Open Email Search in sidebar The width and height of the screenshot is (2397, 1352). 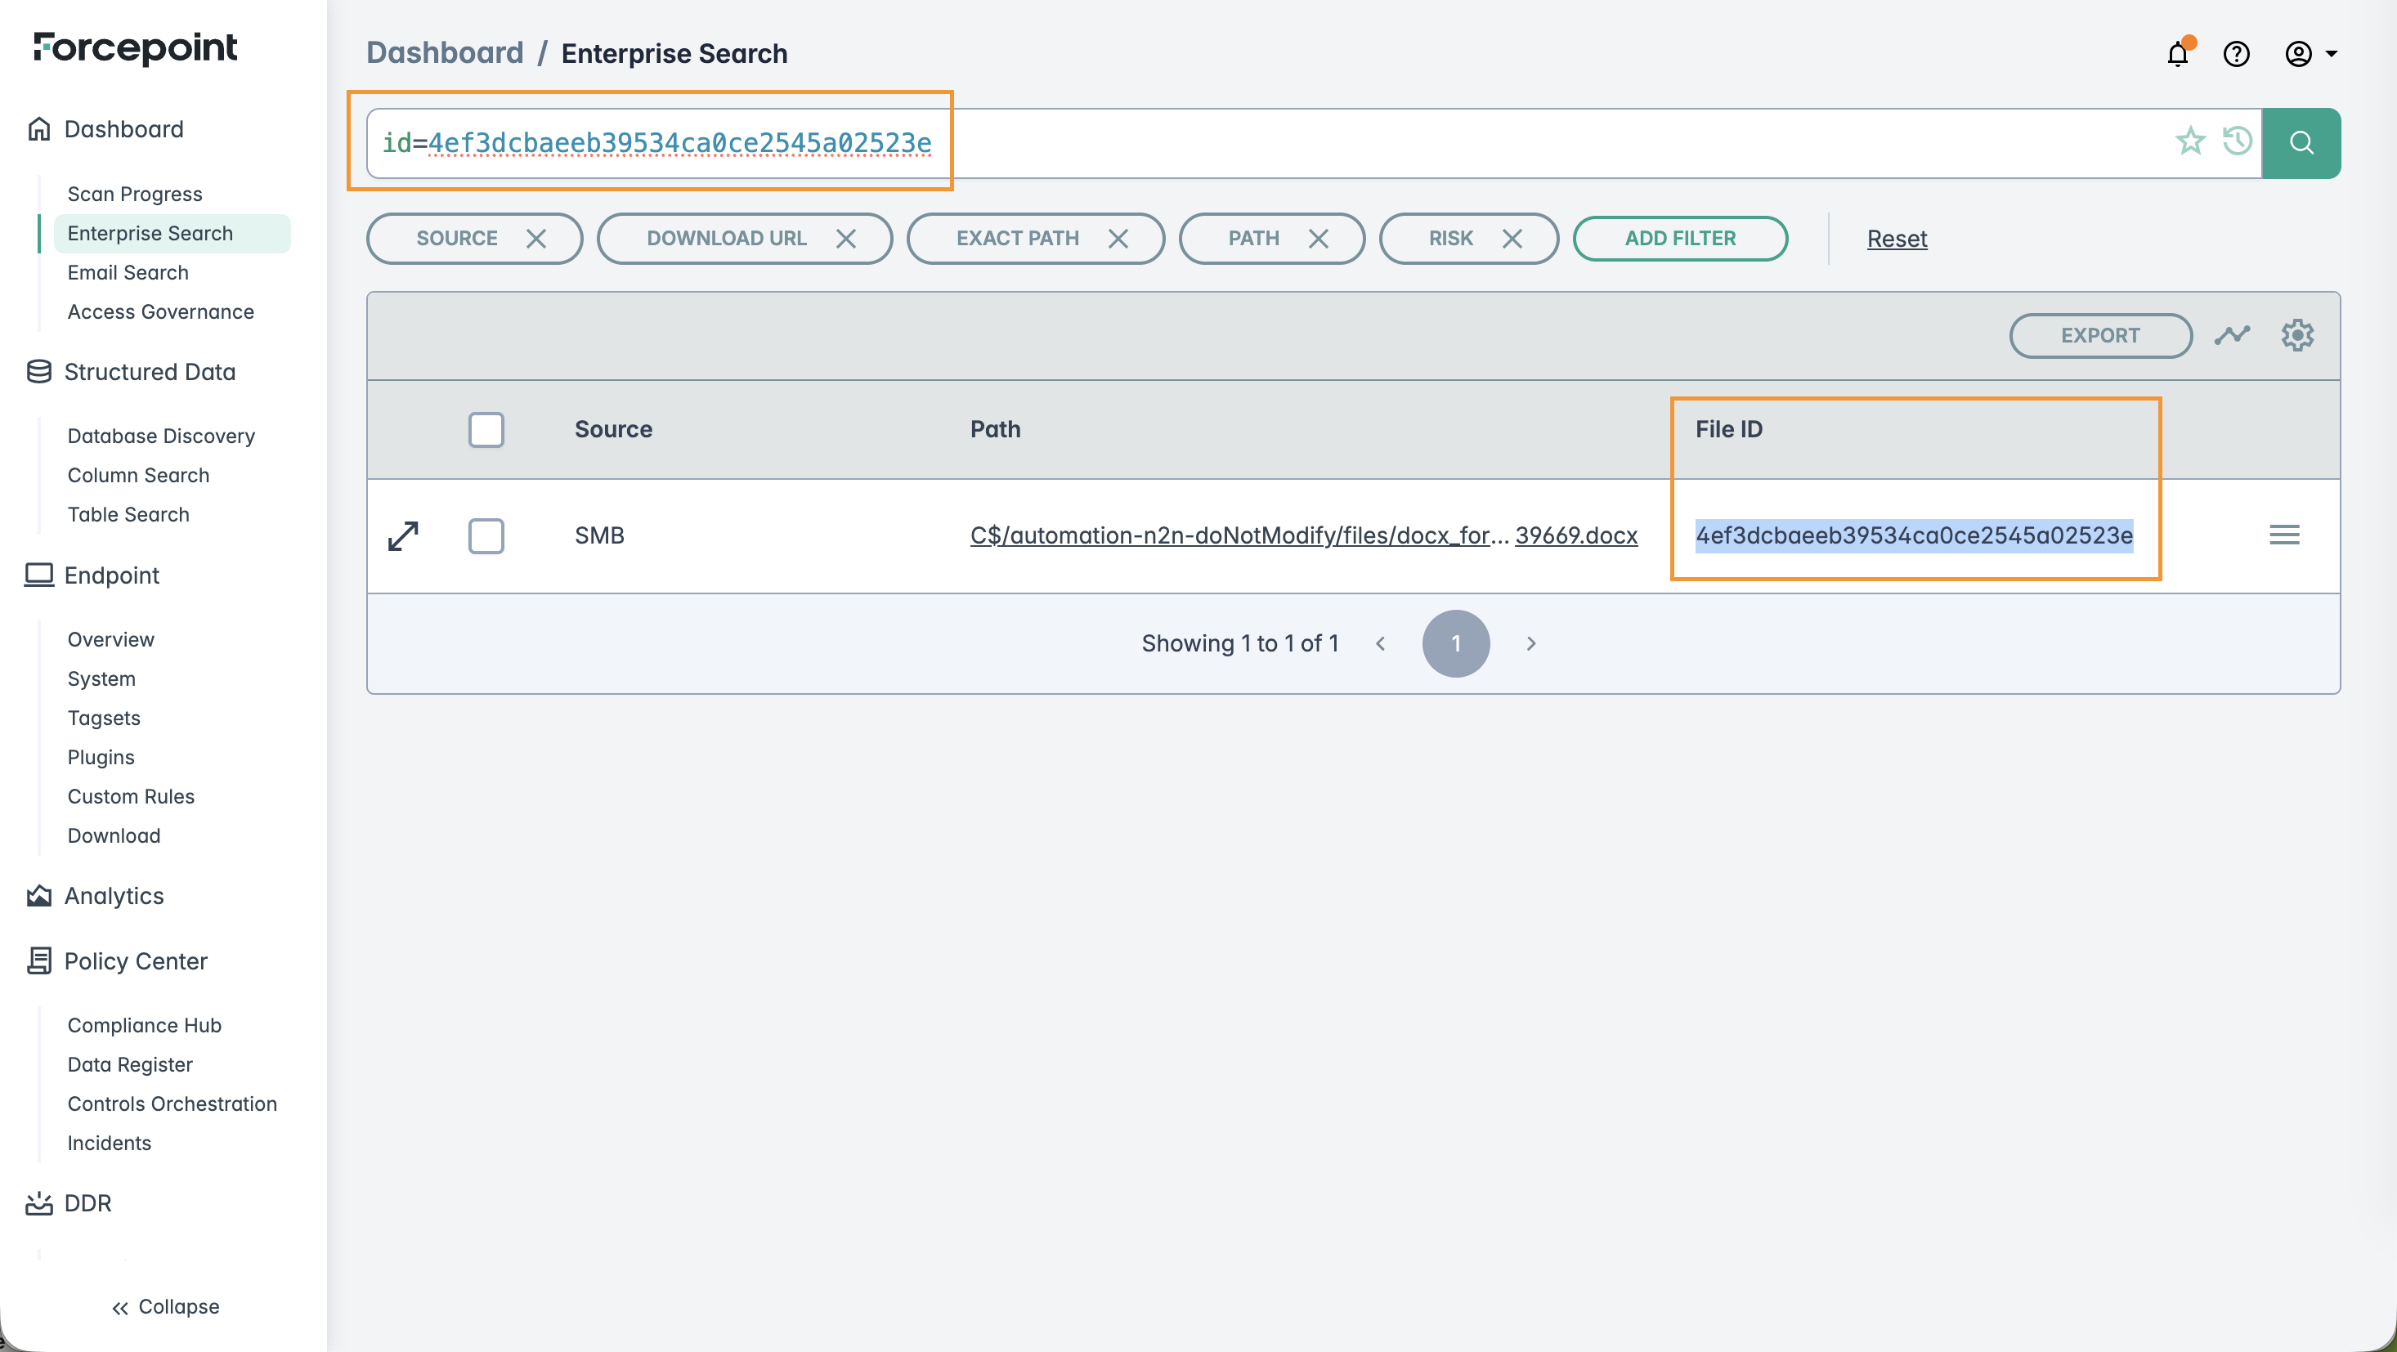(128, 273)
